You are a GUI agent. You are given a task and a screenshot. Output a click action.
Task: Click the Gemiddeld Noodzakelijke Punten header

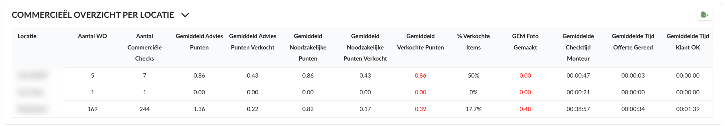pyautogui.click(x=308, y=47)
